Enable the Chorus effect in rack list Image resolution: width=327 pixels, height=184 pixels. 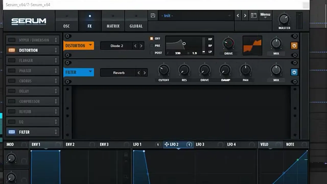(12, 81)
